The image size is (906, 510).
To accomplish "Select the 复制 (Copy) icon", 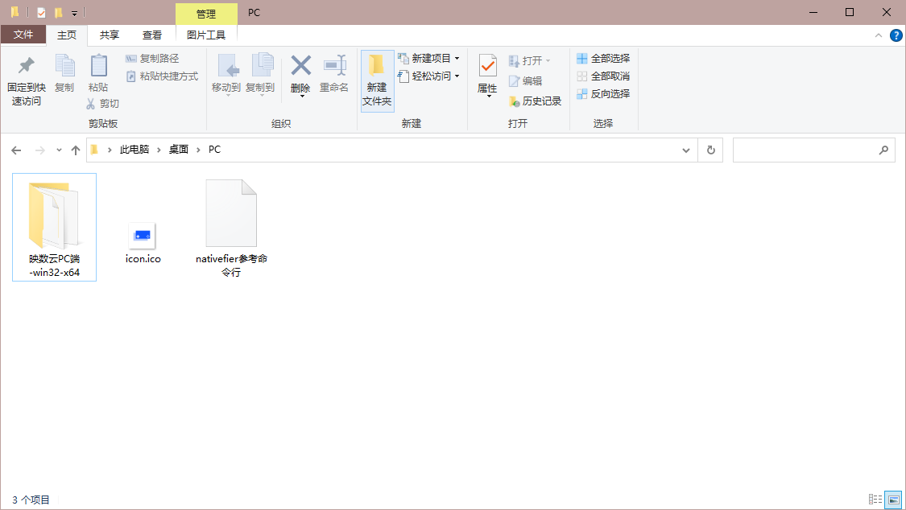I will 64,76.
